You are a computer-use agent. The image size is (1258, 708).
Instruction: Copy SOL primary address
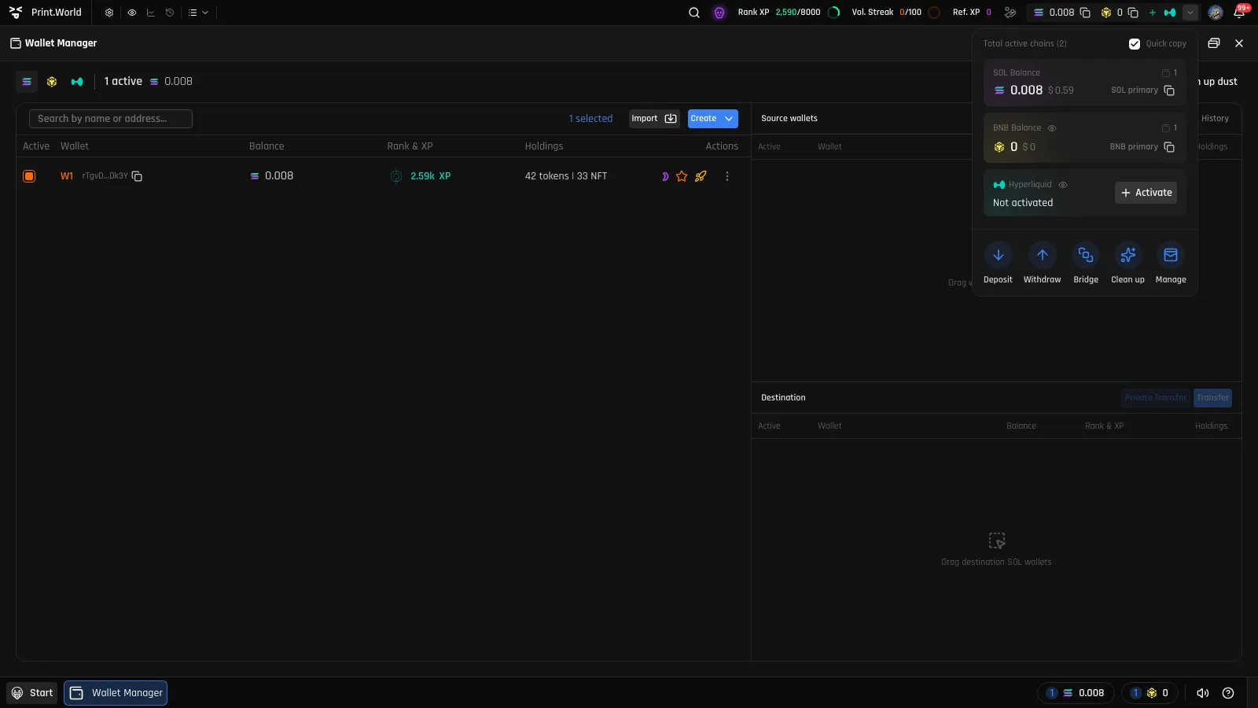pyautogui.click(x=1169, y=90)
